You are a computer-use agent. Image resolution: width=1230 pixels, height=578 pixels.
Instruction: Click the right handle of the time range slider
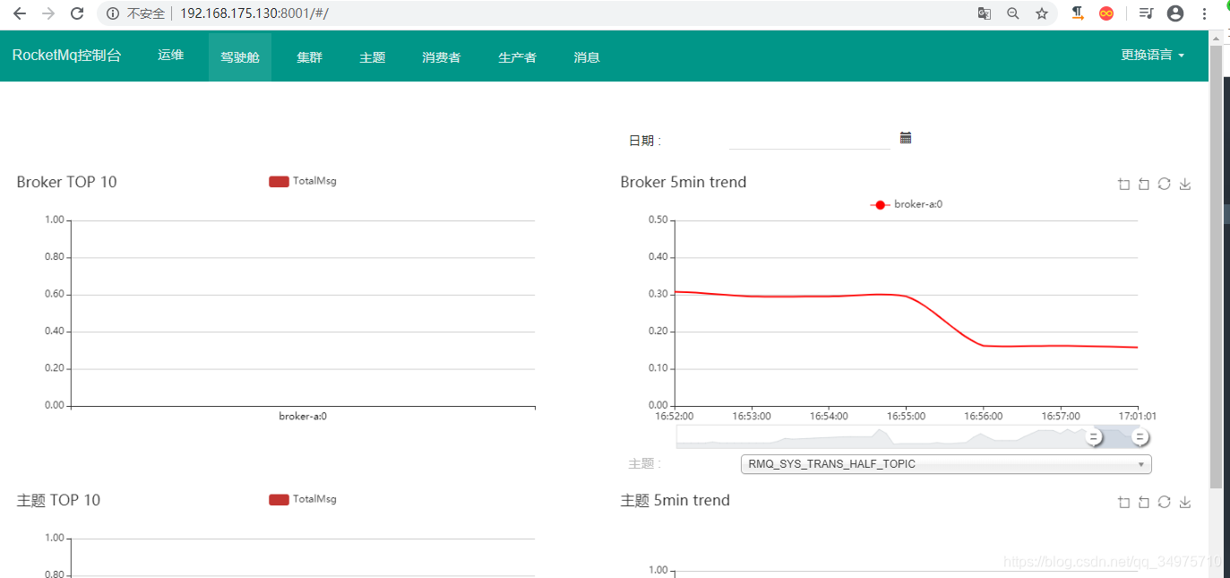coord(1140,437)
